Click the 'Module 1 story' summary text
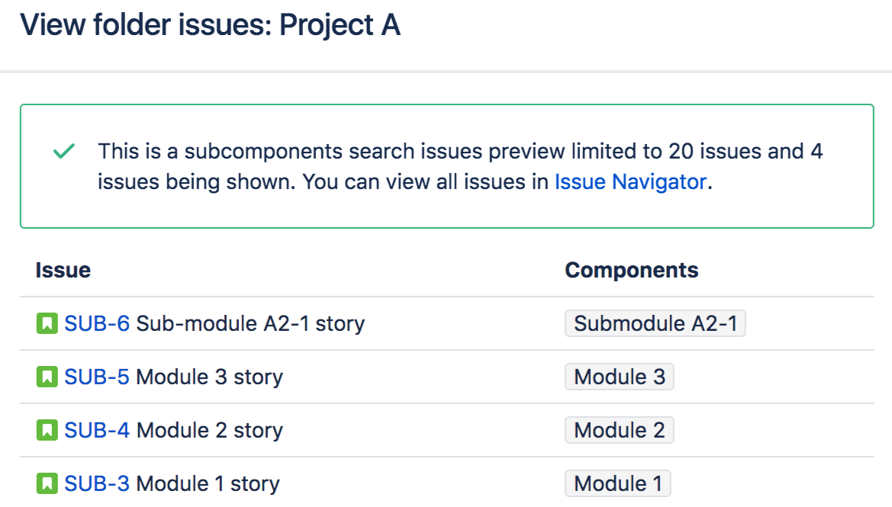 [x=208, y=483]
